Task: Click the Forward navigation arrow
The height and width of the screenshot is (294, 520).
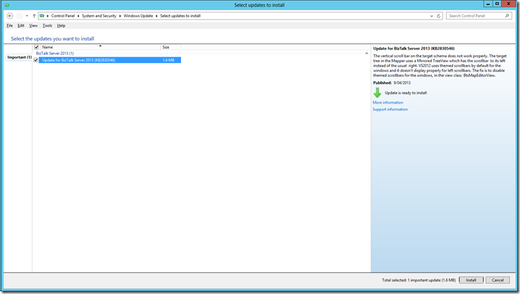Action: [x=20, y=15]
